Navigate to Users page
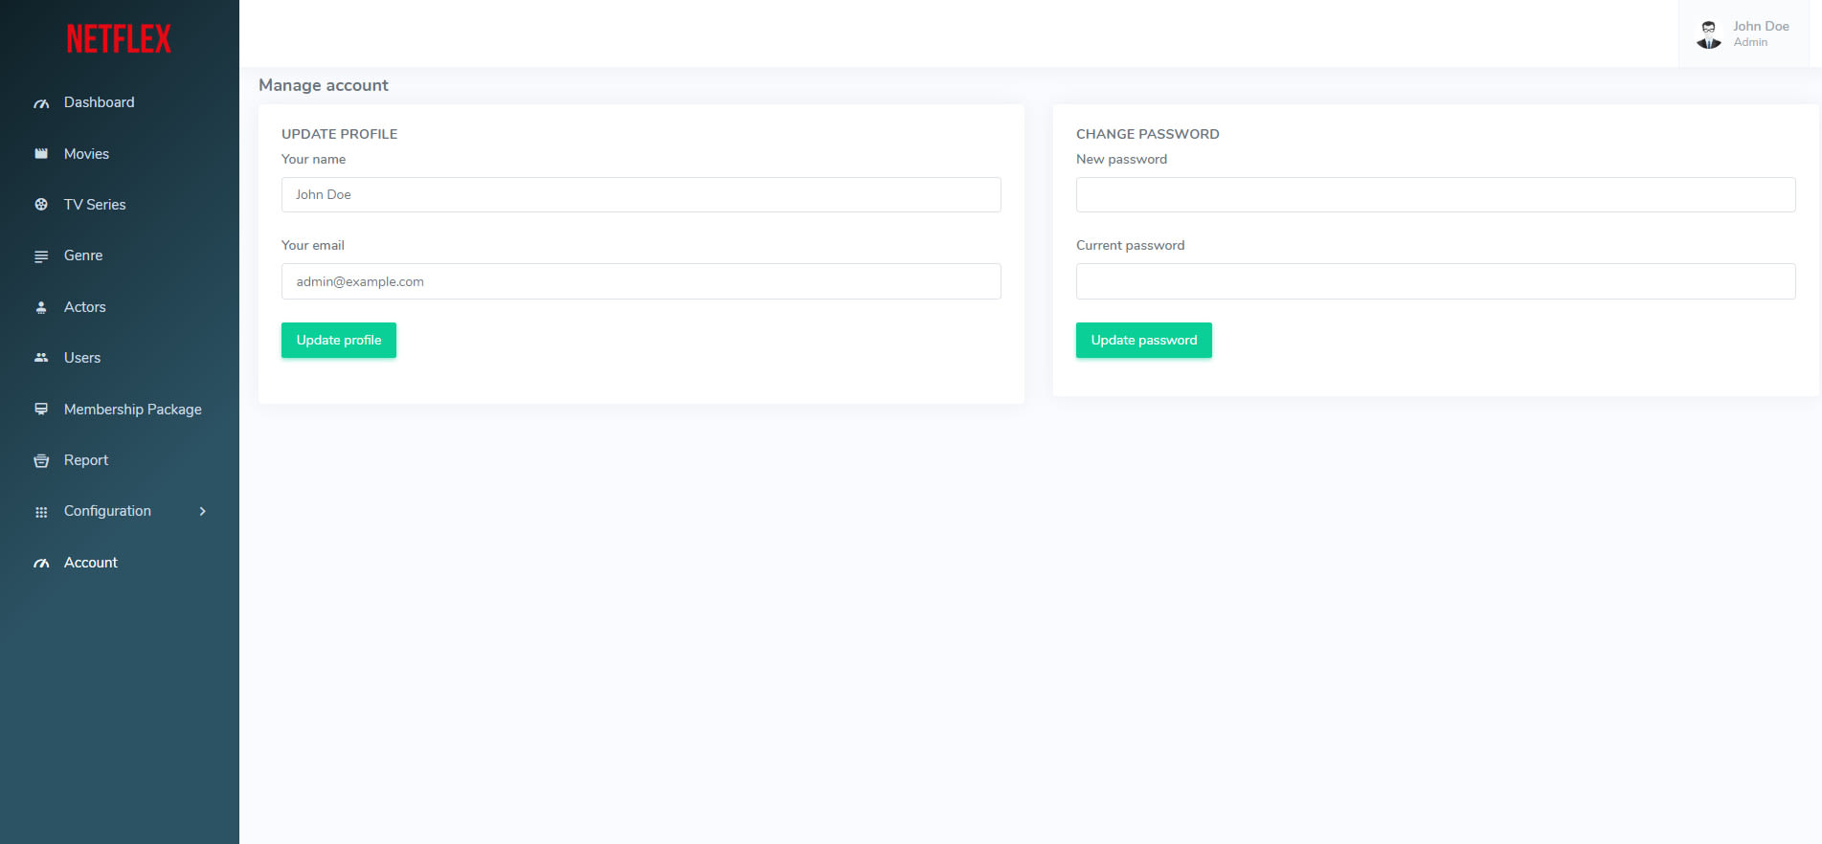 click(x=120, y=358)
